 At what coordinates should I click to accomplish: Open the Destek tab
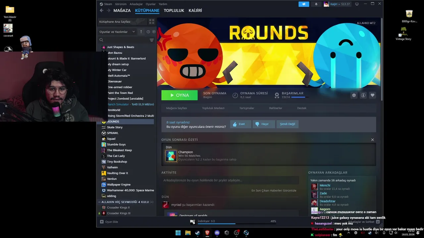(x=302, y=108)
